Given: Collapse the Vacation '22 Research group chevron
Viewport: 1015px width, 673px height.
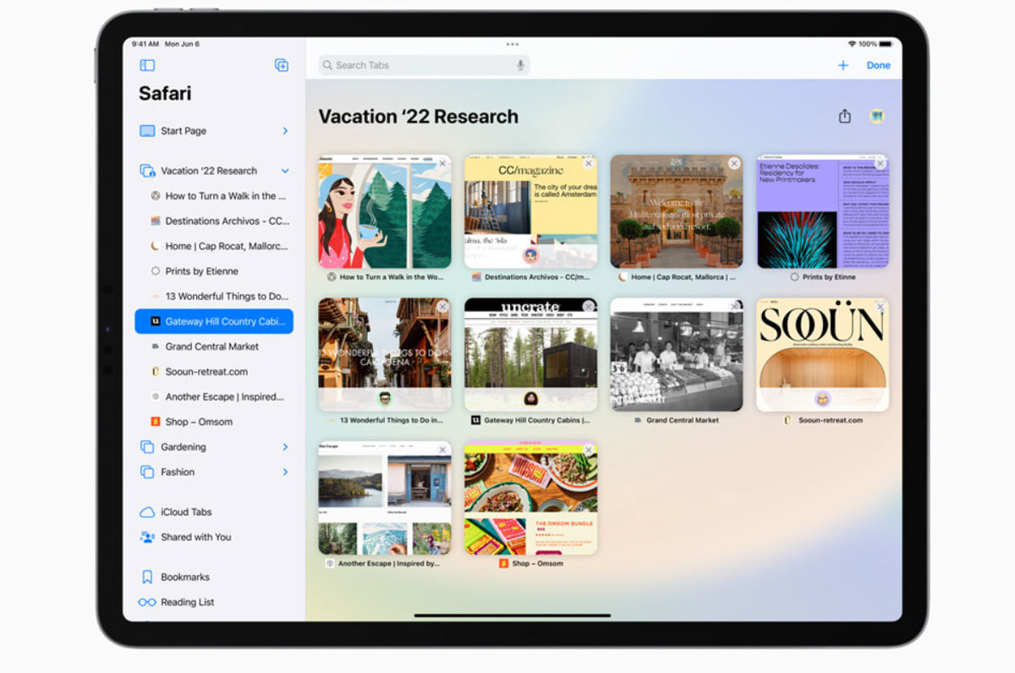Looking at the screenshot, I should pos(285,171).
